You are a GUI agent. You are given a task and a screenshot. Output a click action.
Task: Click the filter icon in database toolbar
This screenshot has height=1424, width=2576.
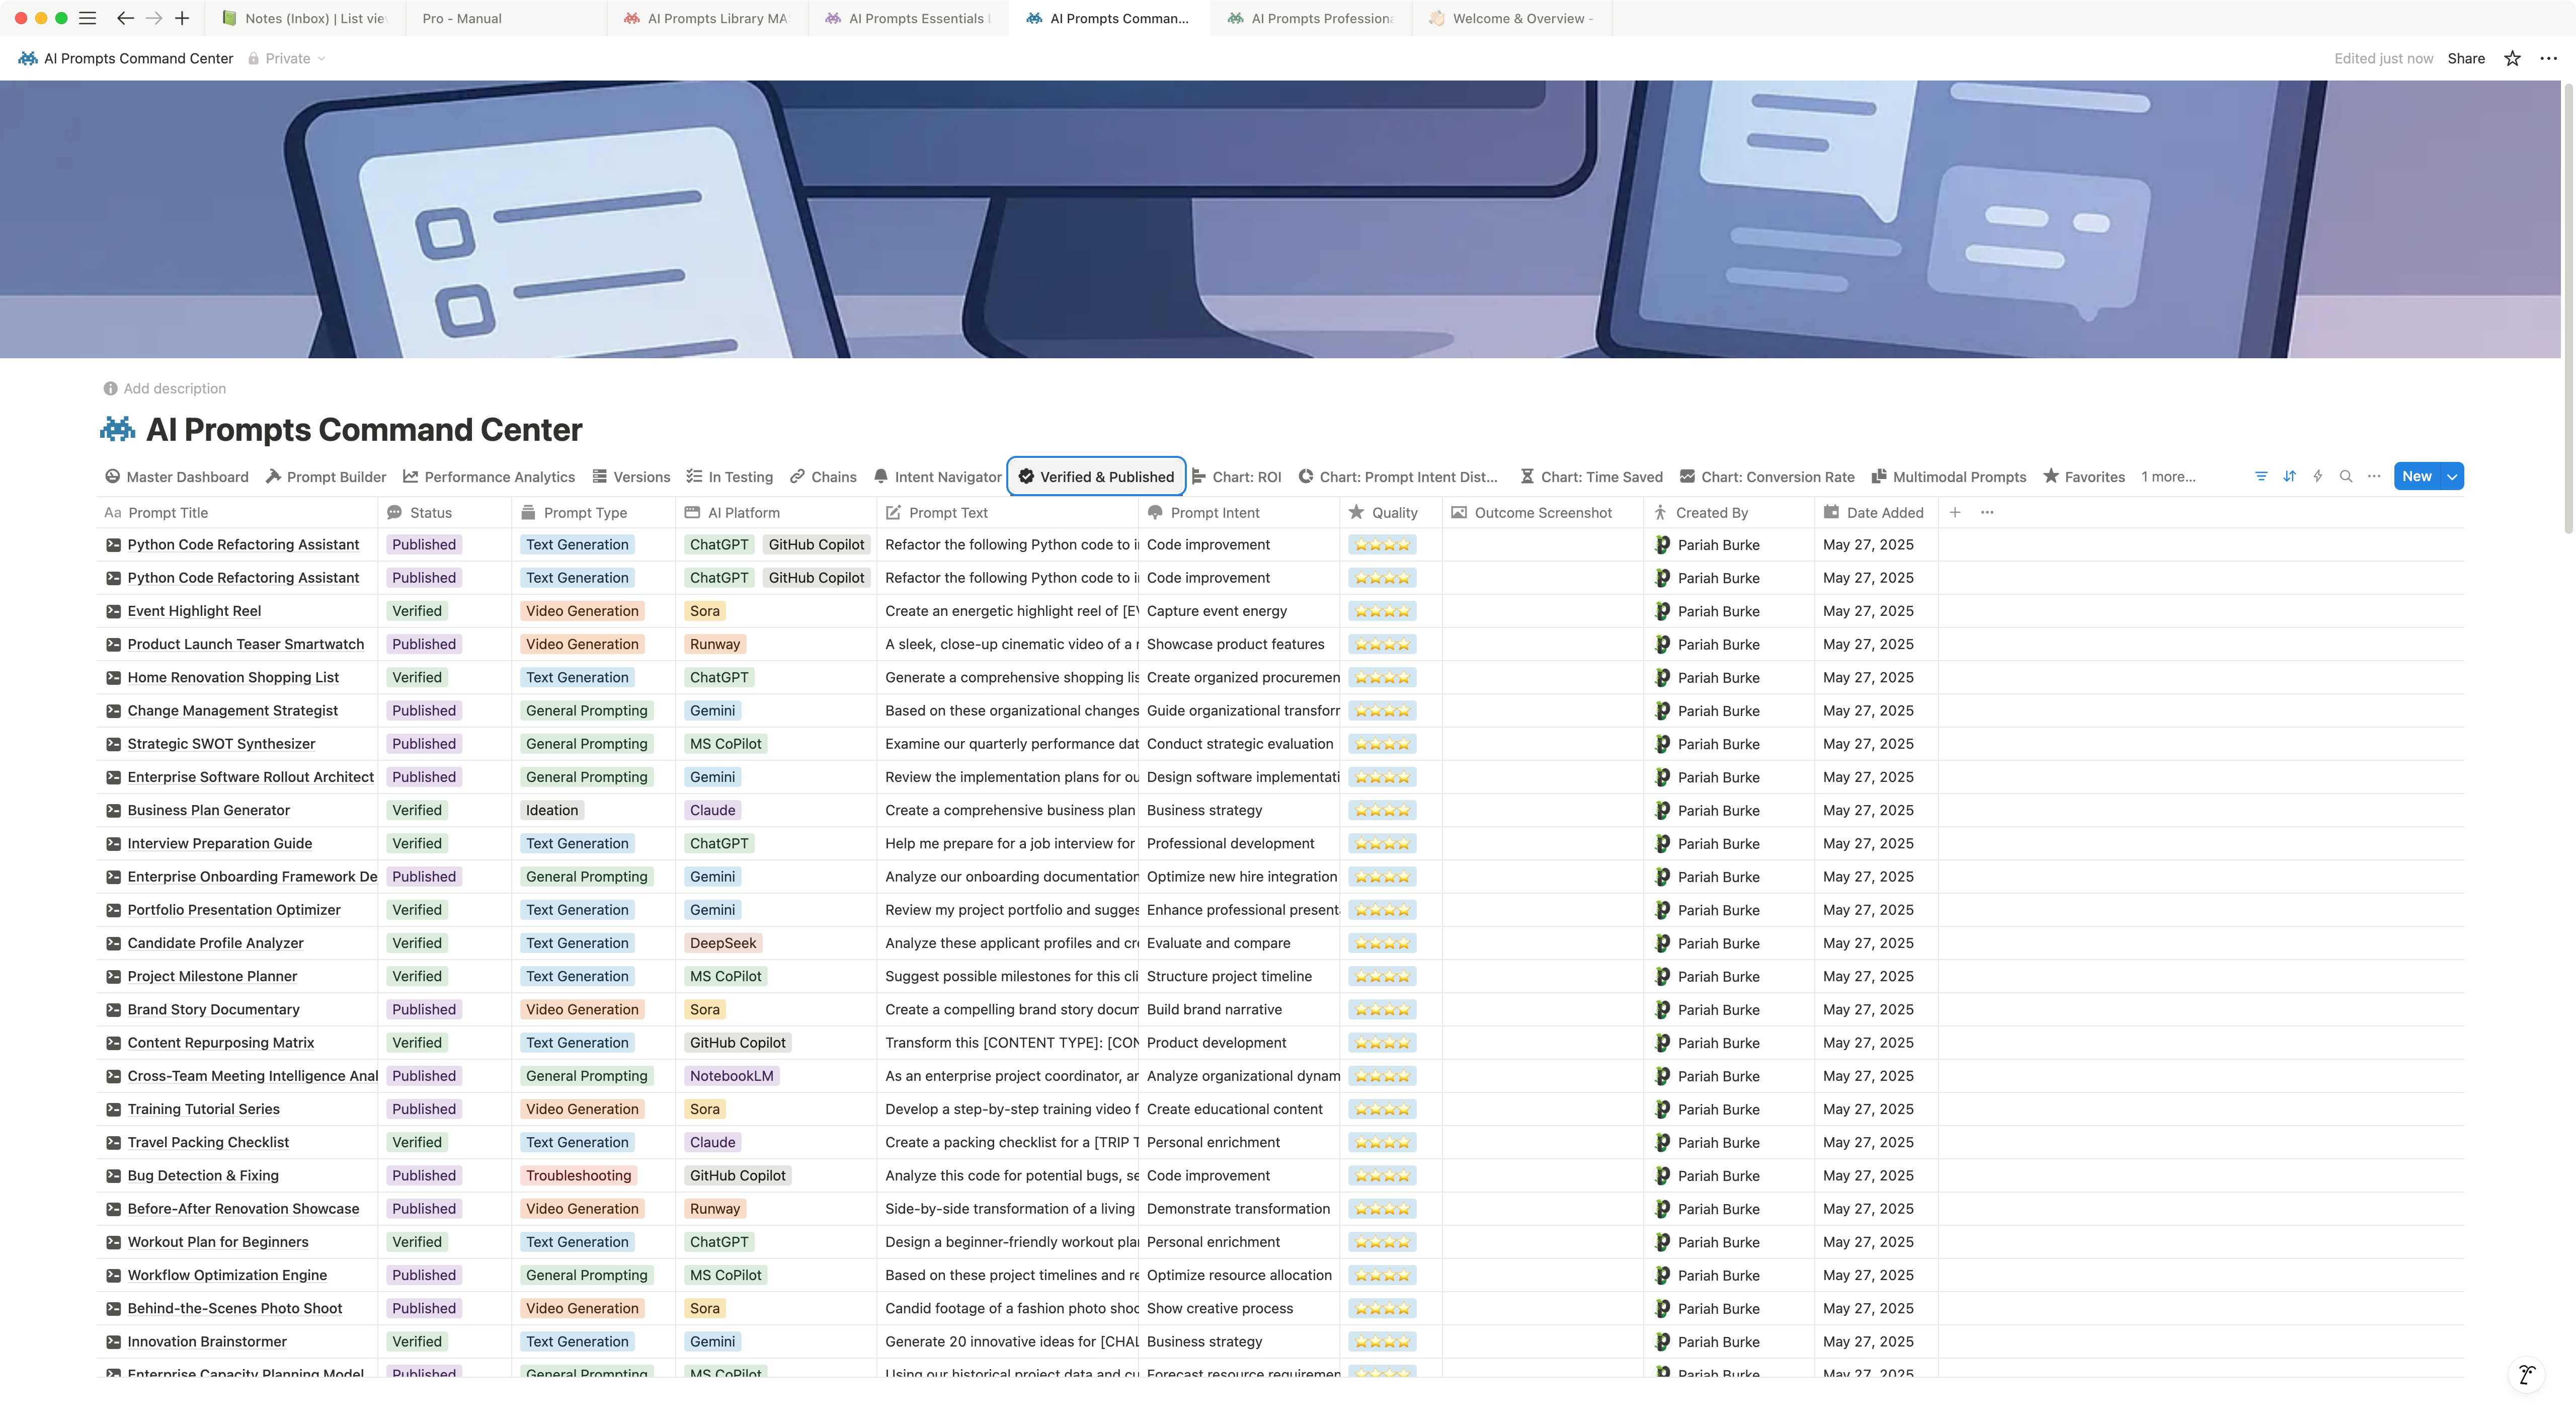pos(2261,476)
